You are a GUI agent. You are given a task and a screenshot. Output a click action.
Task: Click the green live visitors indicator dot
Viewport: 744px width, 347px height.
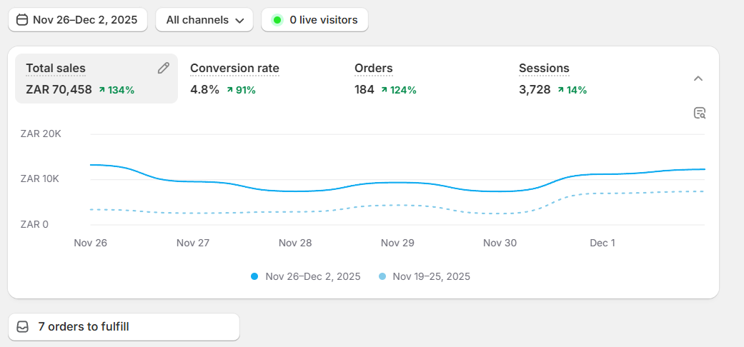coord(277,20)
